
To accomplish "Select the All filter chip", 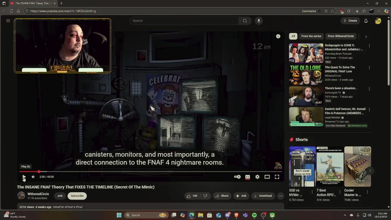I will click(x=293, y=36).
